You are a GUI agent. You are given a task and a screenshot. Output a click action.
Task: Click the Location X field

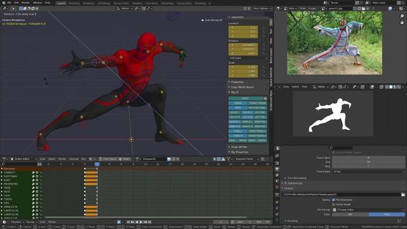(x=243, y=27)
